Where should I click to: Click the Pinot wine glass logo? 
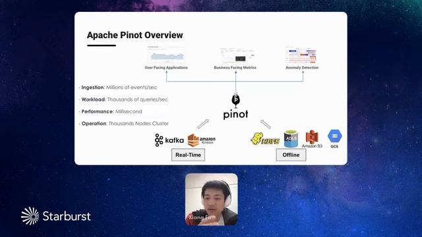click(236, 100)
